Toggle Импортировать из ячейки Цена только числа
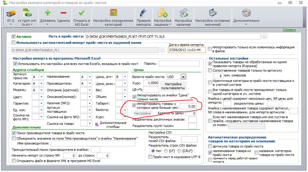Image resolution: width=308 pixels, height=172 pixels. click(x=134, y=96)
